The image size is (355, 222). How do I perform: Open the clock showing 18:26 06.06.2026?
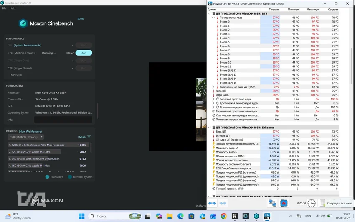[x=343, y=216]
